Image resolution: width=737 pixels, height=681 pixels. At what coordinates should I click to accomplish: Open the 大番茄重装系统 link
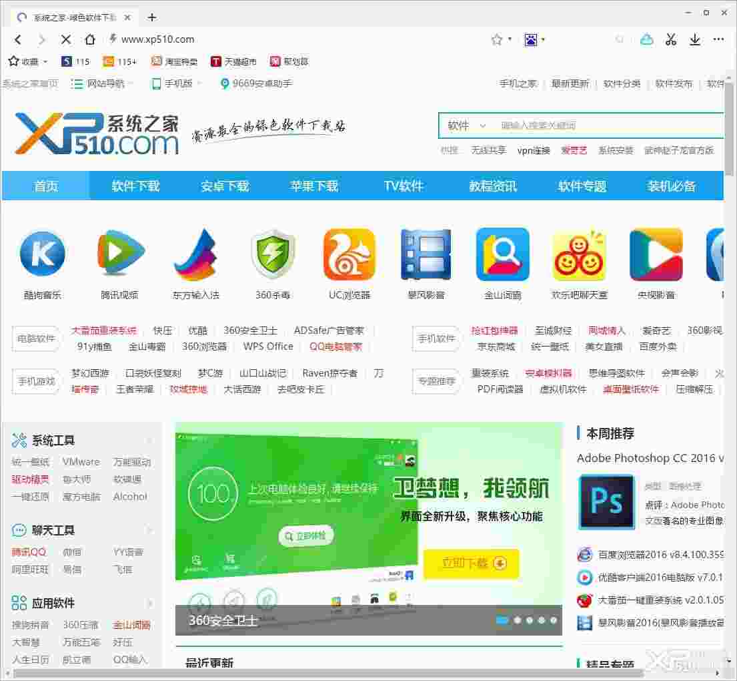click(104, 330)
